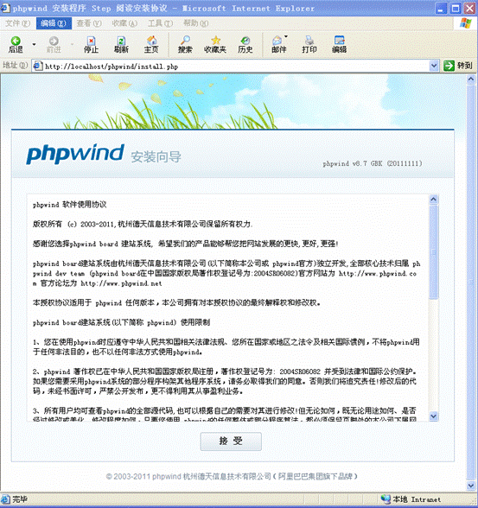Click the status bar 完毕 text
The width and height of the screenshot is (478, 508).
(20, 499)
